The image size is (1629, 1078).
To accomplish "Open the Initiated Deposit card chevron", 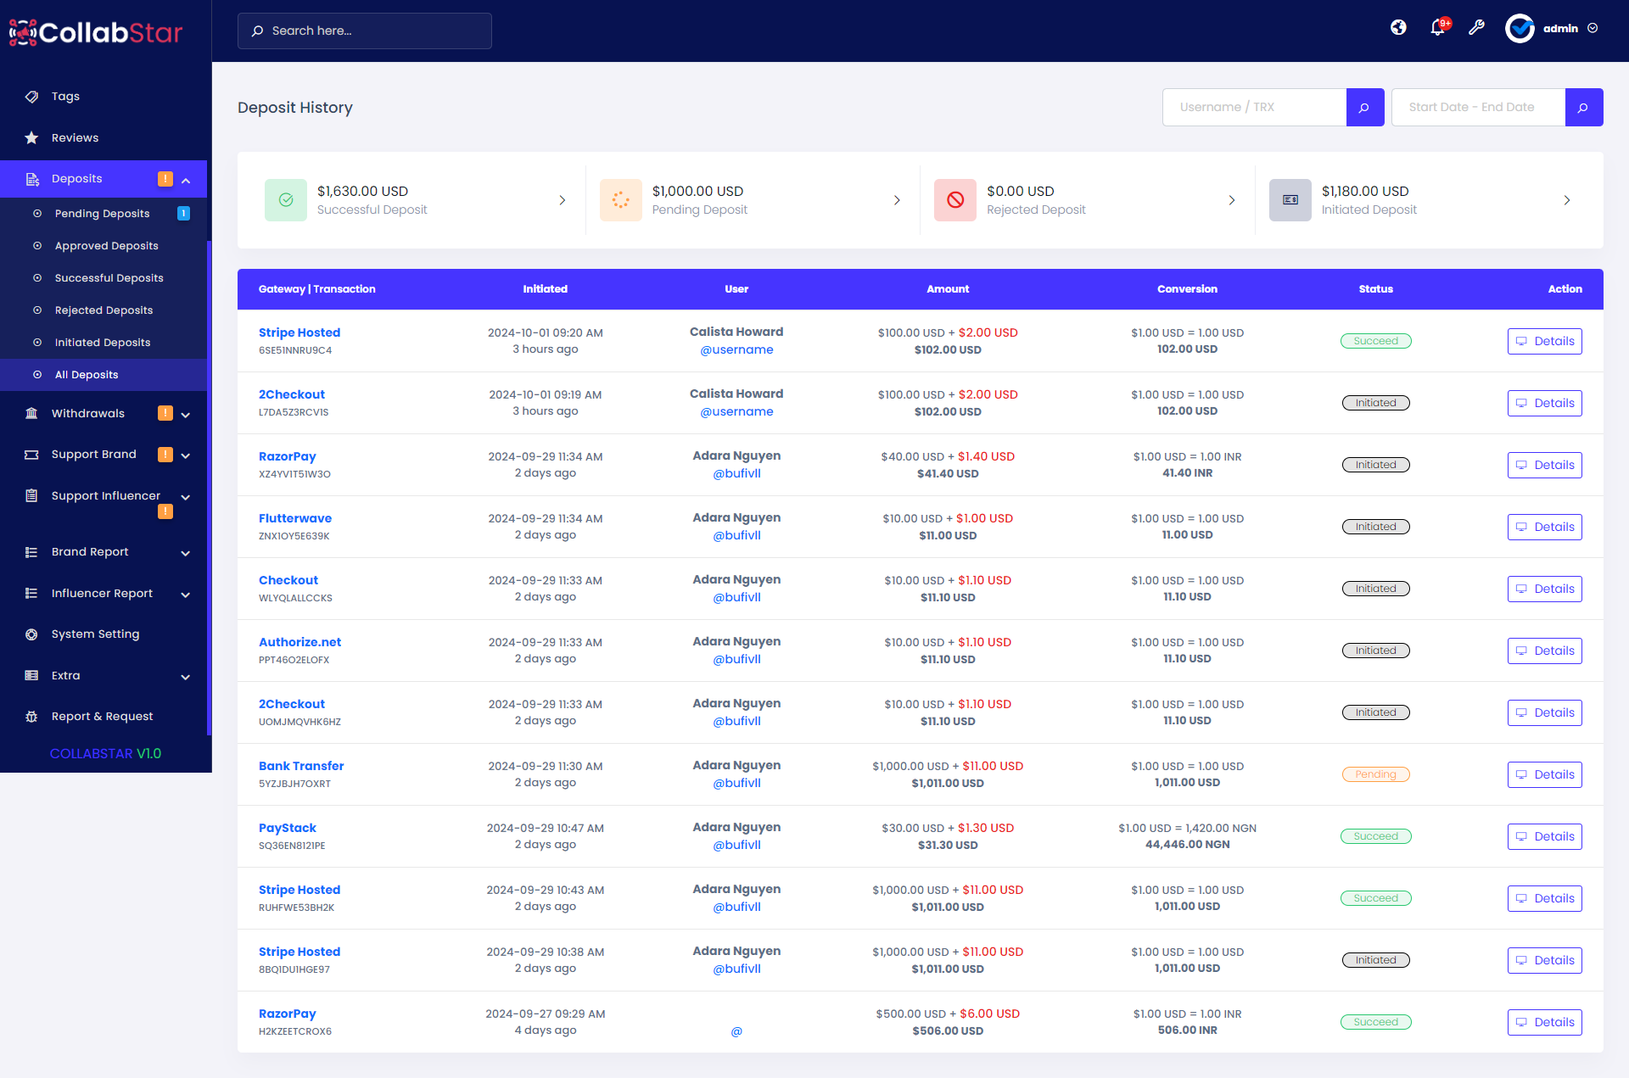I will coord(1567,200).
